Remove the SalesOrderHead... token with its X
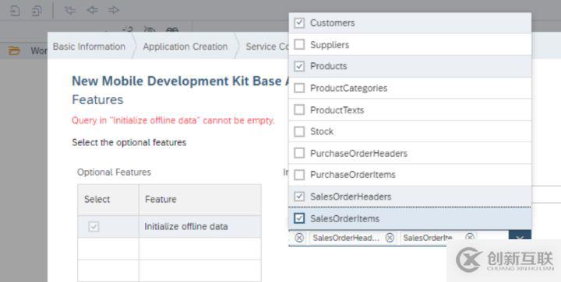The image size is (561, 282). (x=390, y=238)
